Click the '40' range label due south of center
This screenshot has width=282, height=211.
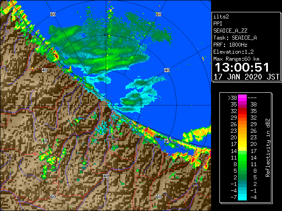tap(106, 176)
